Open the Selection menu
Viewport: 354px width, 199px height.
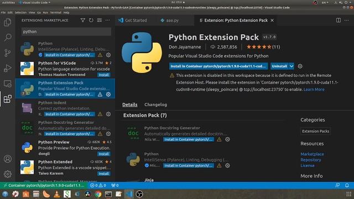pyautogui.click(x=20, y=13)
